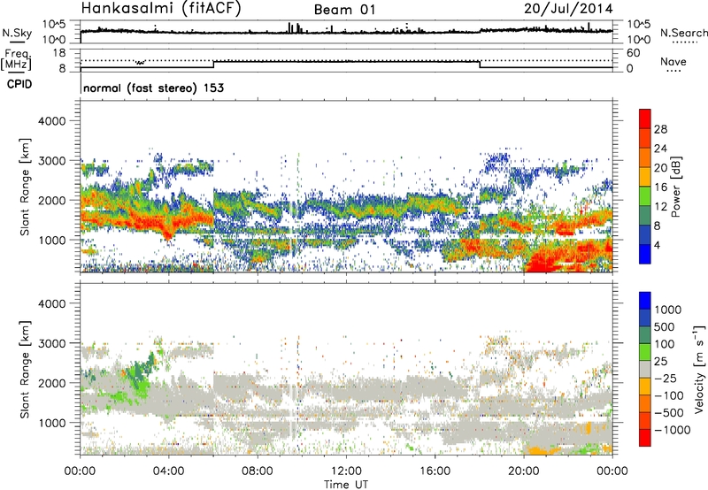Click the 4 tick on Power colorbar
The width and height of the screenshot is (708, 490).
coord(658,245)
